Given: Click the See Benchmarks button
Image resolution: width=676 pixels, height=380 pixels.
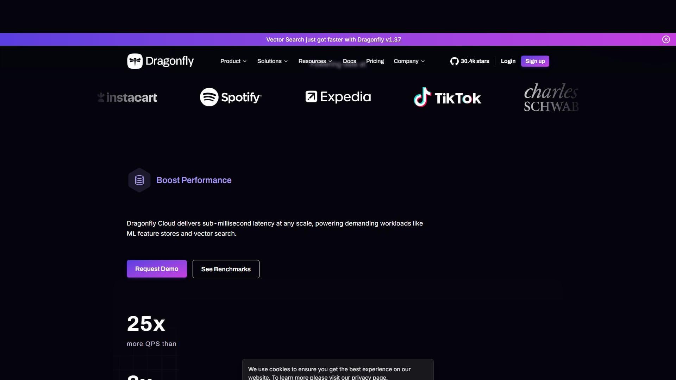Looking at the screenshot, I should point(226,269).
